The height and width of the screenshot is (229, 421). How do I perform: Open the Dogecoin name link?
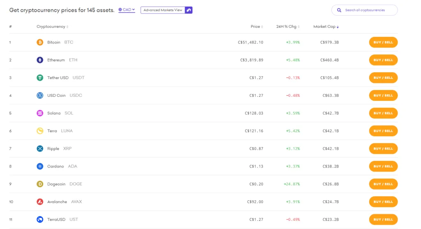pos(56,184)
